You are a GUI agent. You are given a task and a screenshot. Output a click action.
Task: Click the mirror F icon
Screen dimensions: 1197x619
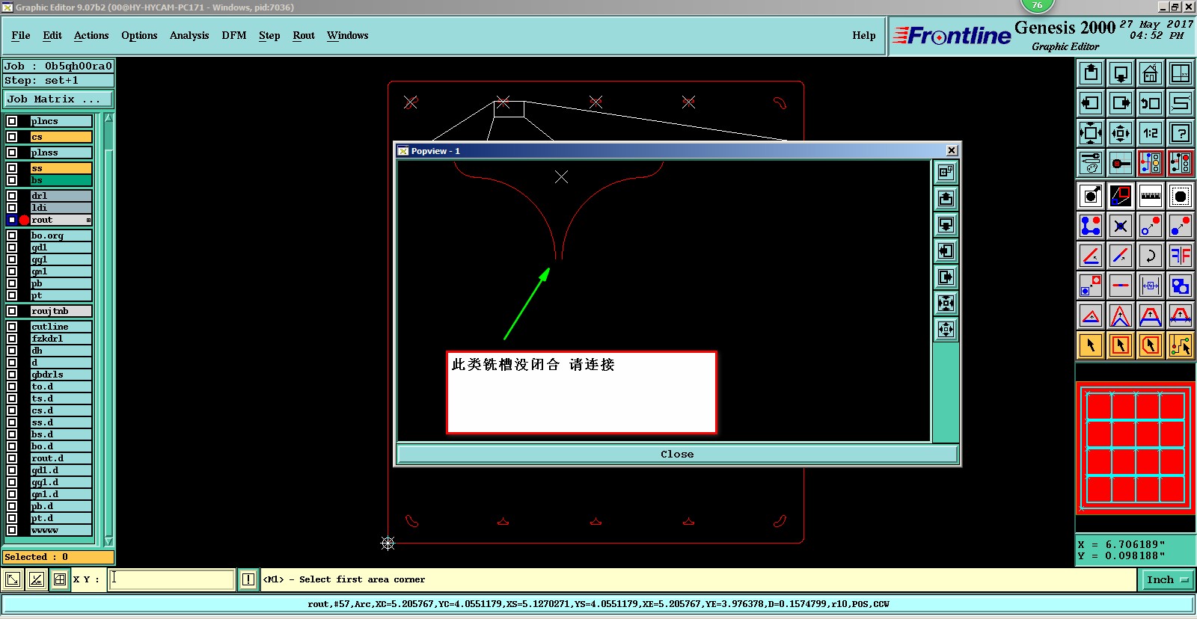pos(1181,256)
